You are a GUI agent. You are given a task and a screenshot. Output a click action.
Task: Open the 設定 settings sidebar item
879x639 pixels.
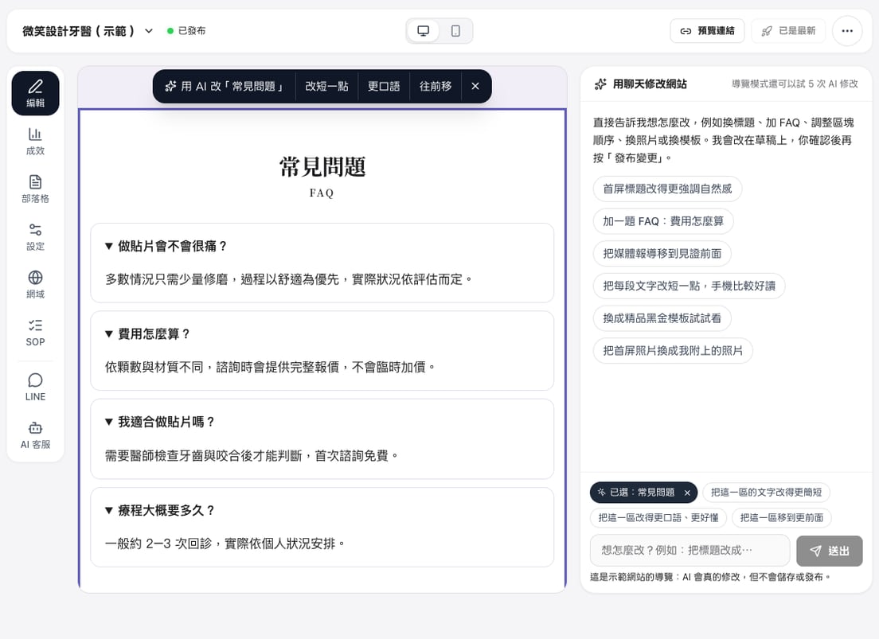click(35, 236)
